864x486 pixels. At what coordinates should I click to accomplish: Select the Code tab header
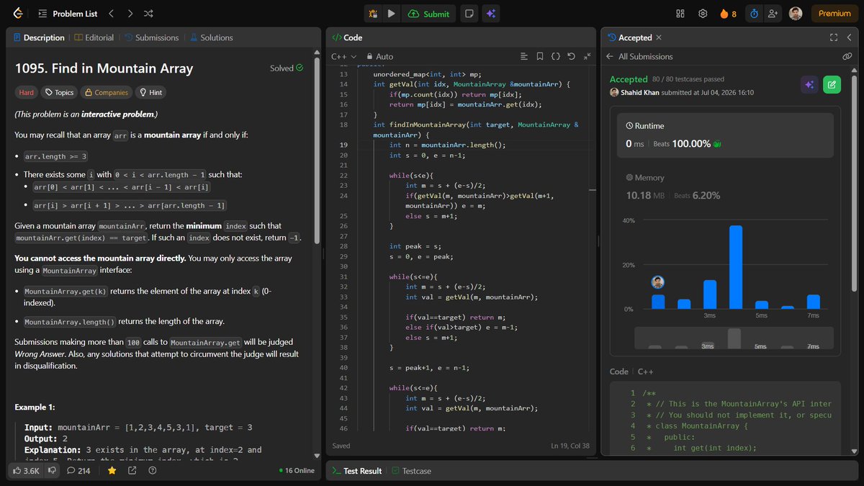[x=347, y=37]
